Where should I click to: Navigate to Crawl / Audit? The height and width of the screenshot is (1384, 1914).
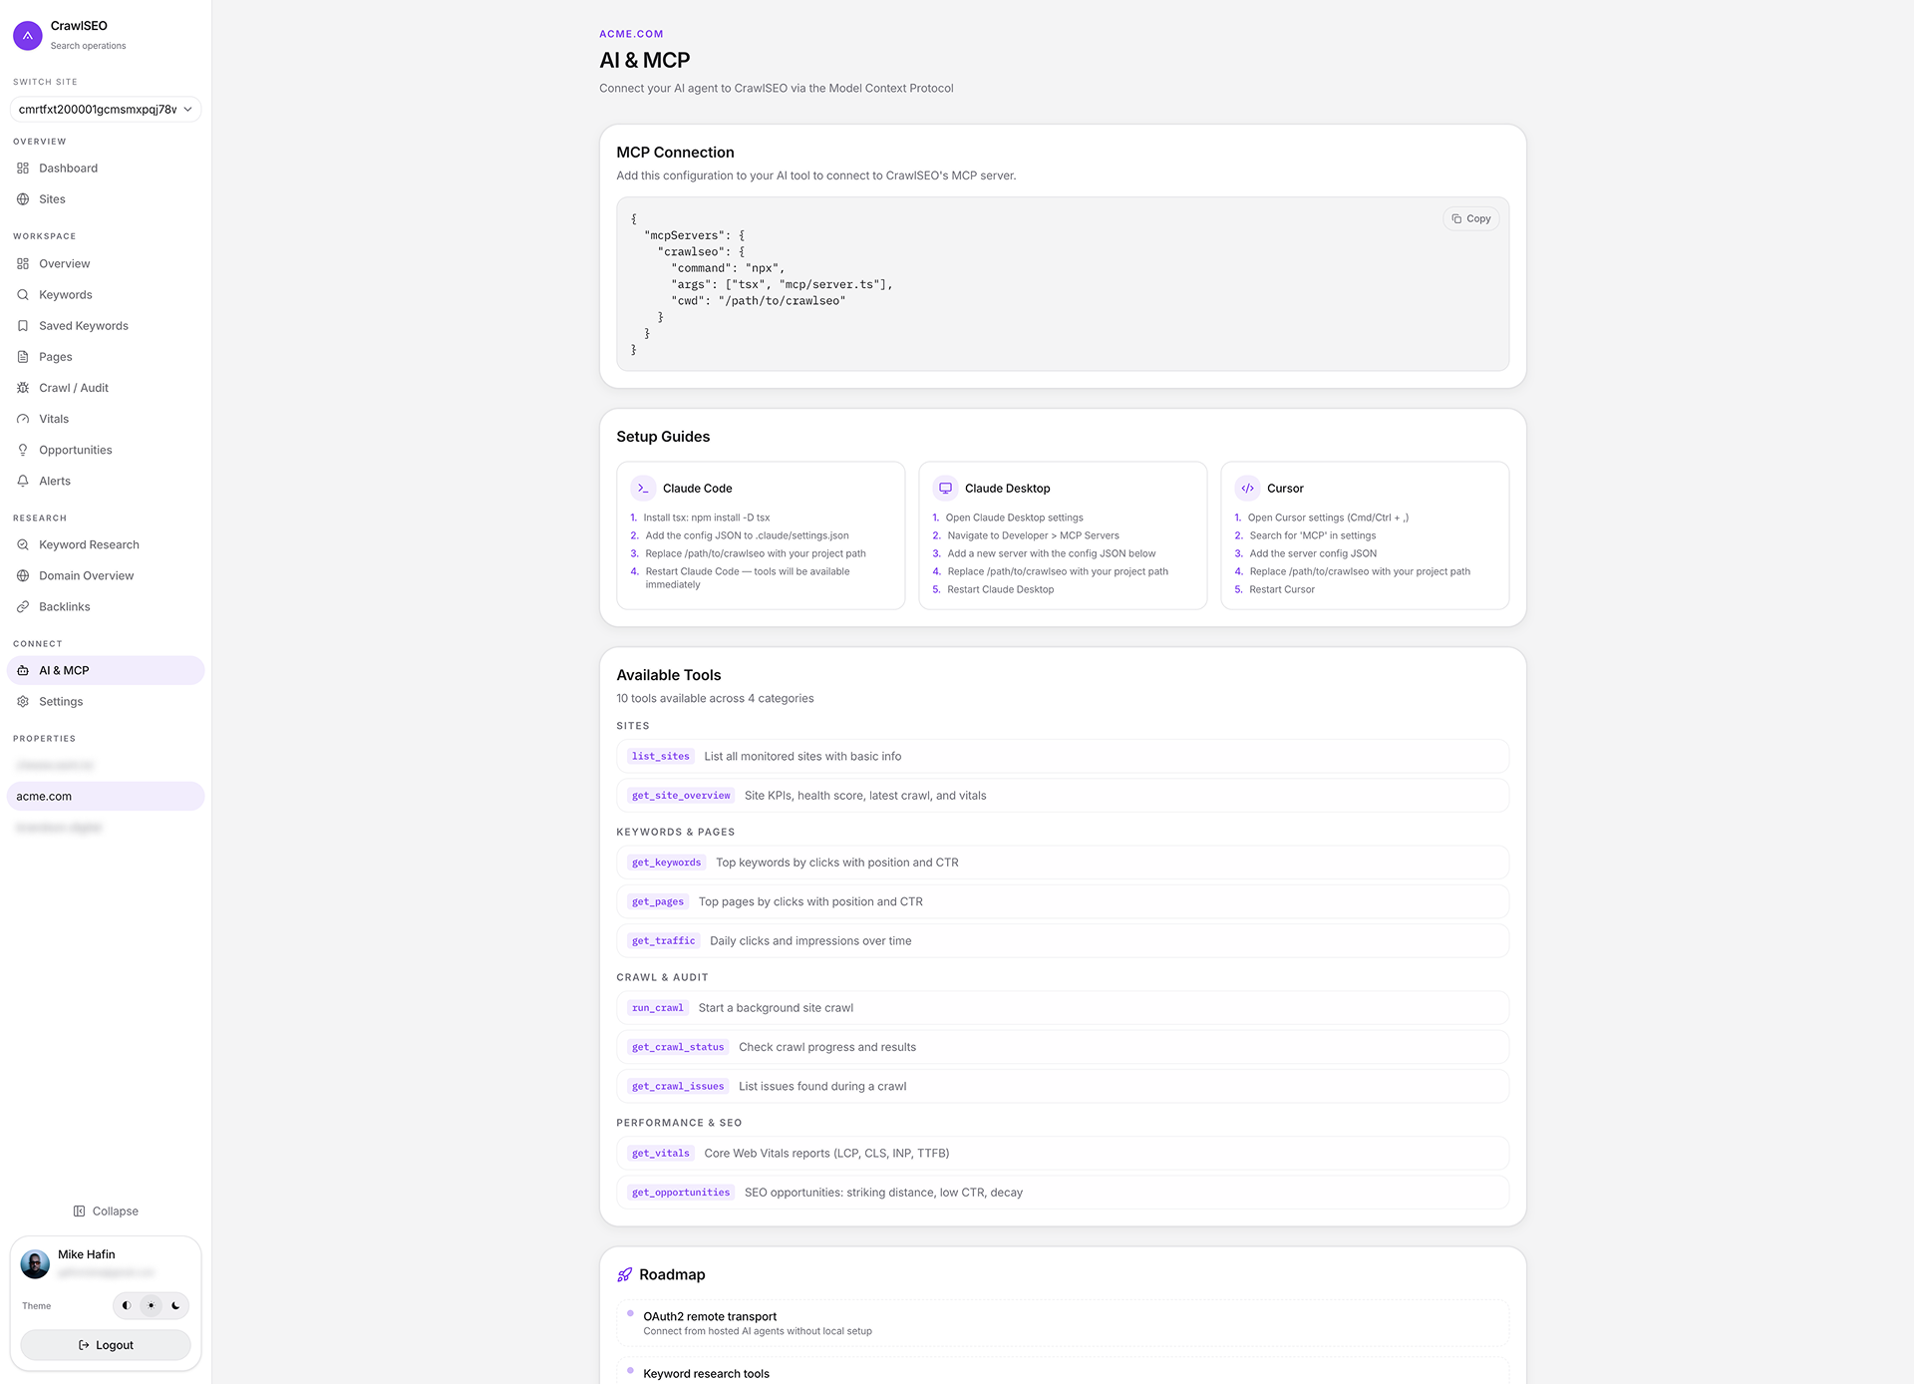pyautogui.click(x=106, y=388)
